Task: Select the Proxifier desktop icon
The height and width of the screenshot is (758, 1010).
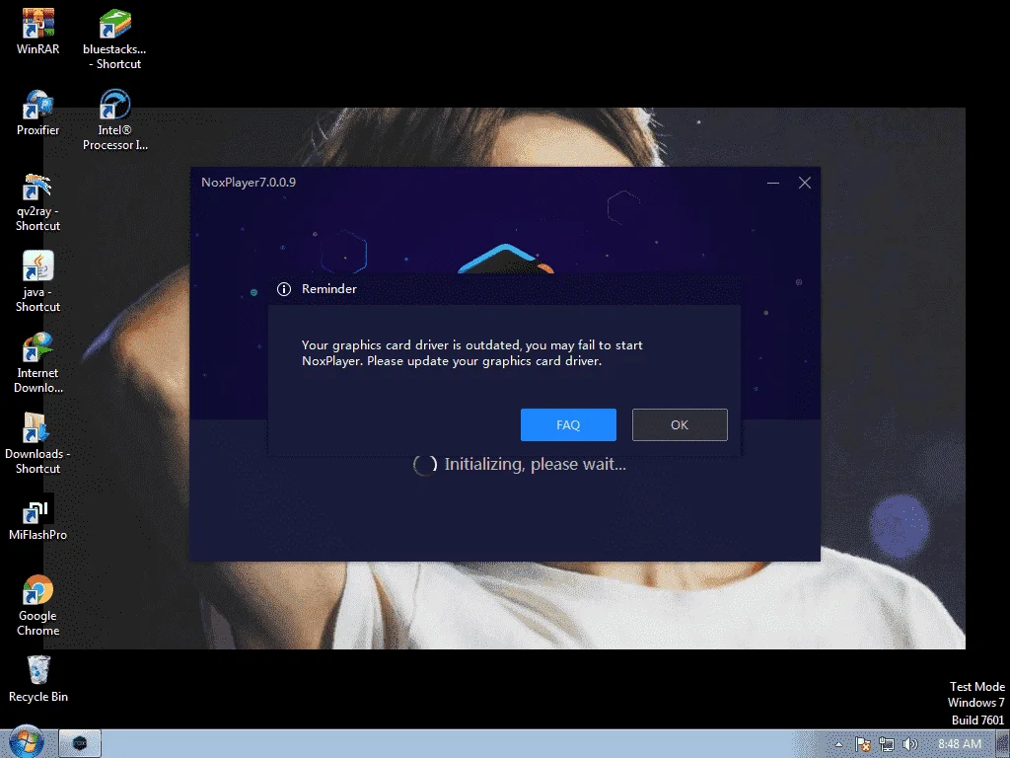Action: coord(38,113)
